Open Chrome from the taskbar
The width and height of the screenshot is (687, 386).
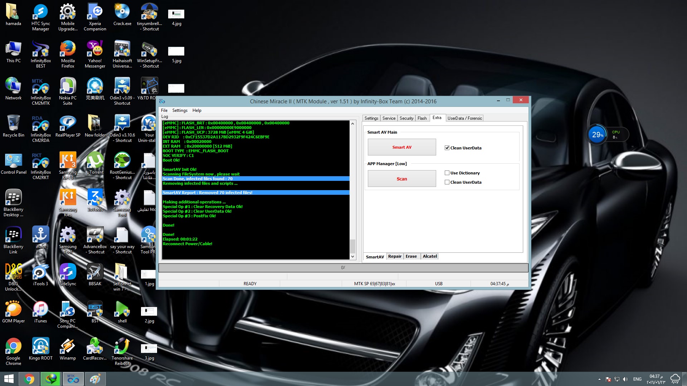29,379
